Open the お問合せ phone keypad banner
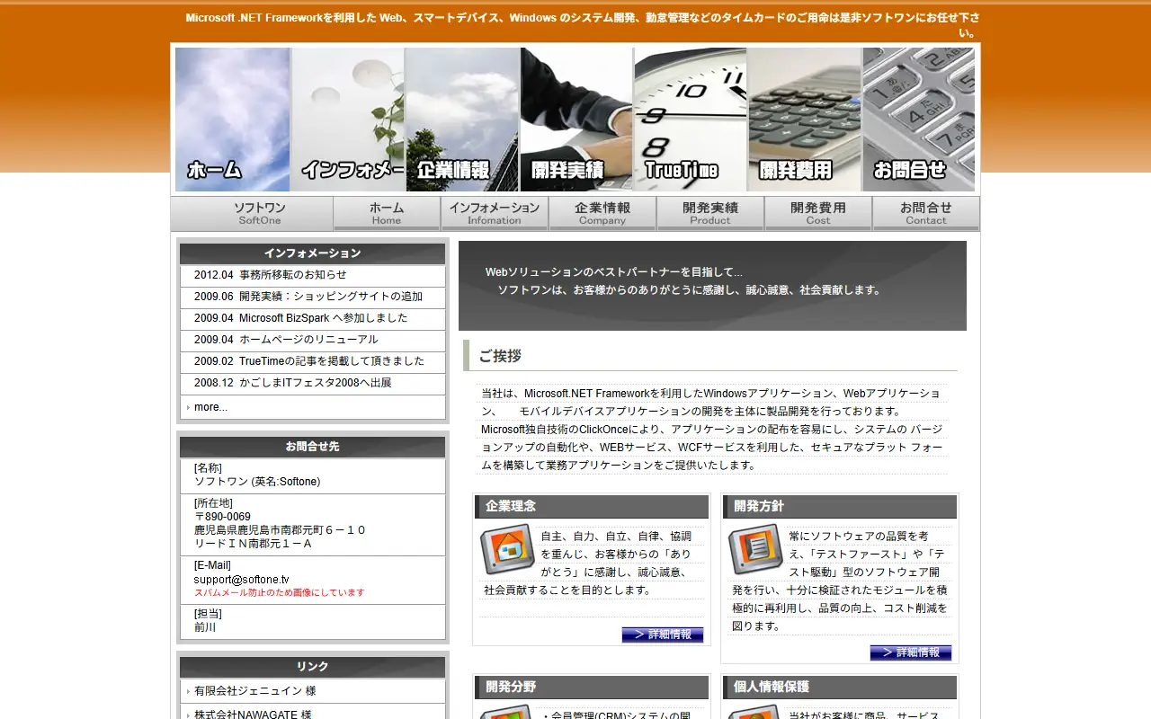The image size is (1151, 719). [x=919, y=120]
